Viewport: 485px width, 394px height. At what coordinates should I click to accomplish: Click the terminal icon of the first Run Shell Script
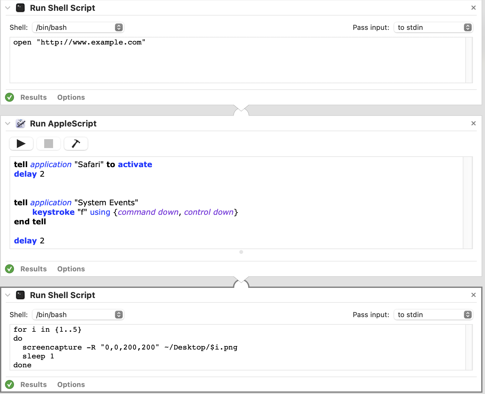pos(20,8)
